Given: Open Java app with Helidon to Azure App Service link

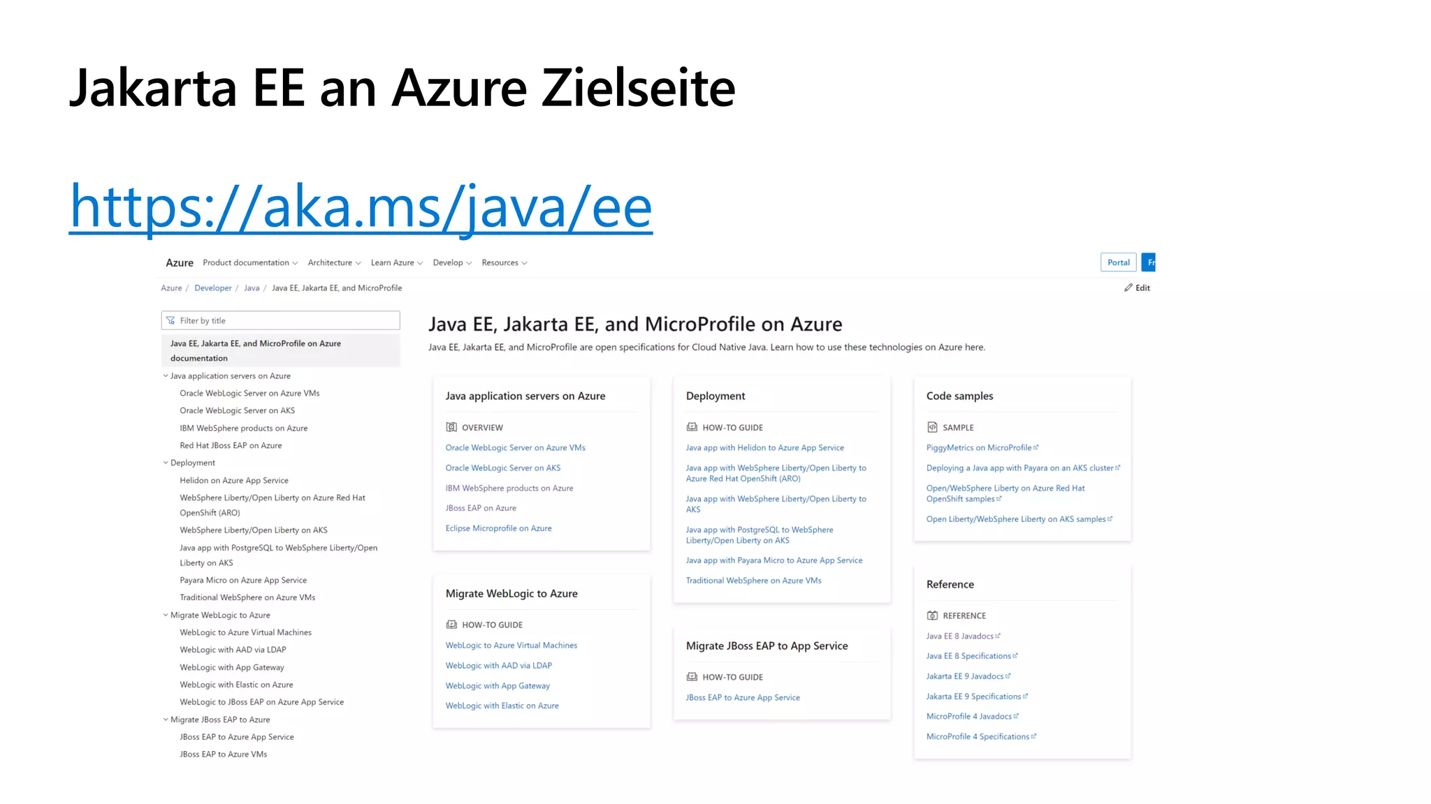Looking at the screenshot, I should [x=765, y=448].
